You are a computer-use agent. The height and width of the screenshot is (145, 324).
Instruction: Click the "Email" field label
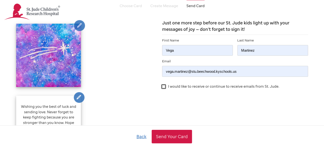click(166, 61)
